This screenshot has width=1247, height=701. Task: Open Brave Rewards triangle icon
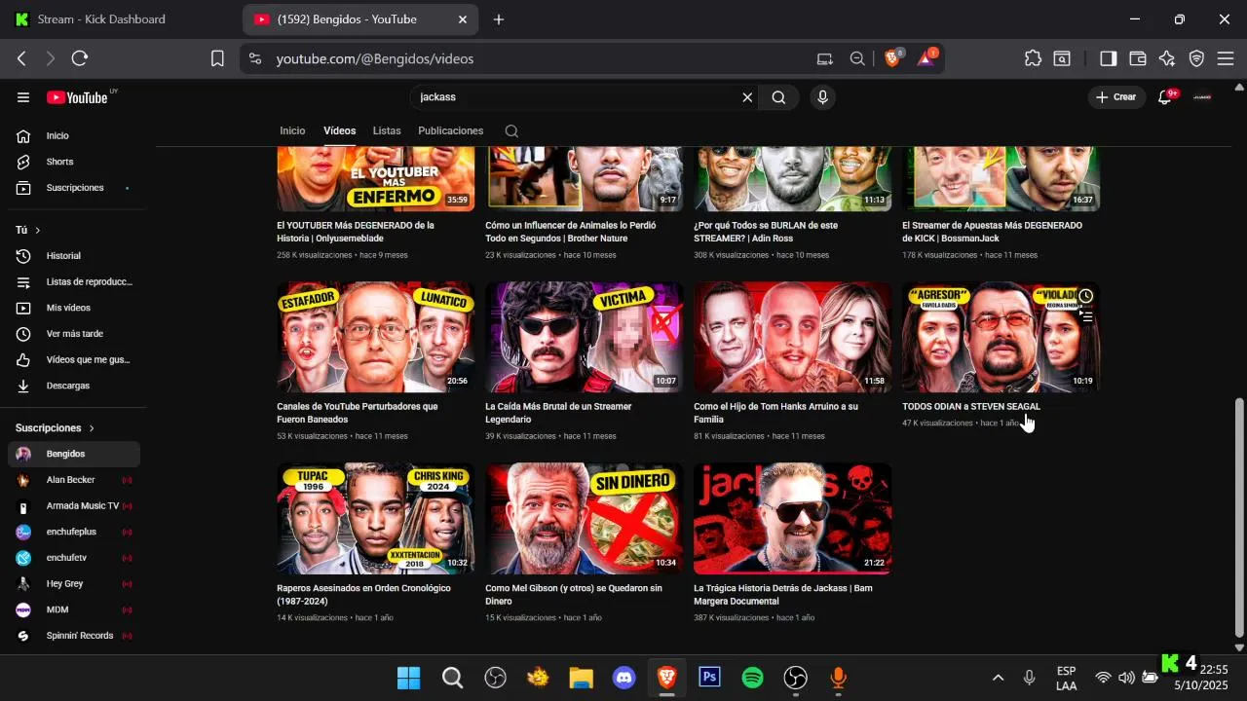pyautogui.click(x=926, y=58)
